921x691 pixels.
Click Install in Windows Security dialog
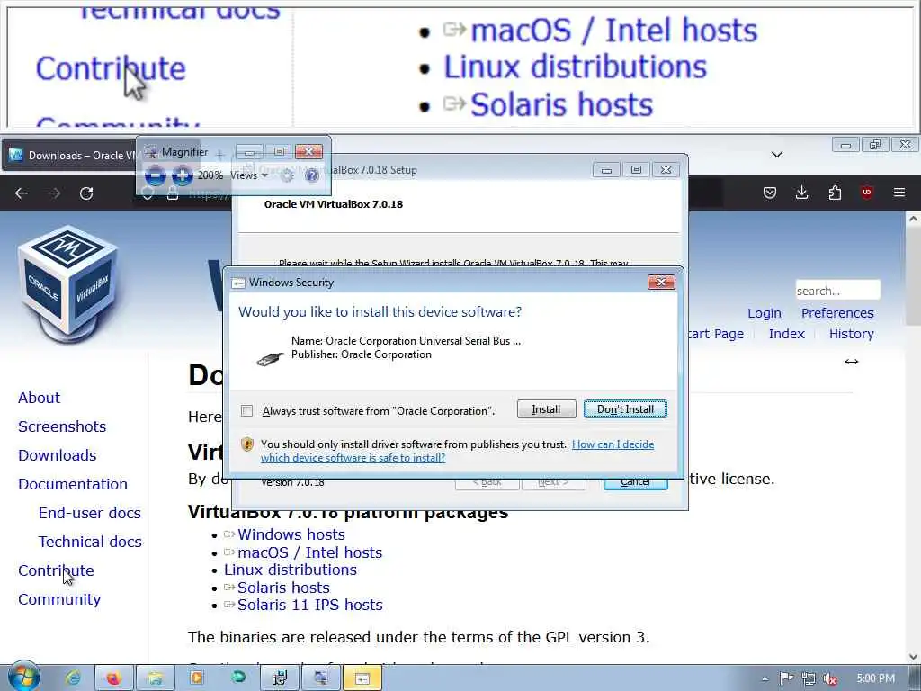pyautogui.click(x=546, y=409)
